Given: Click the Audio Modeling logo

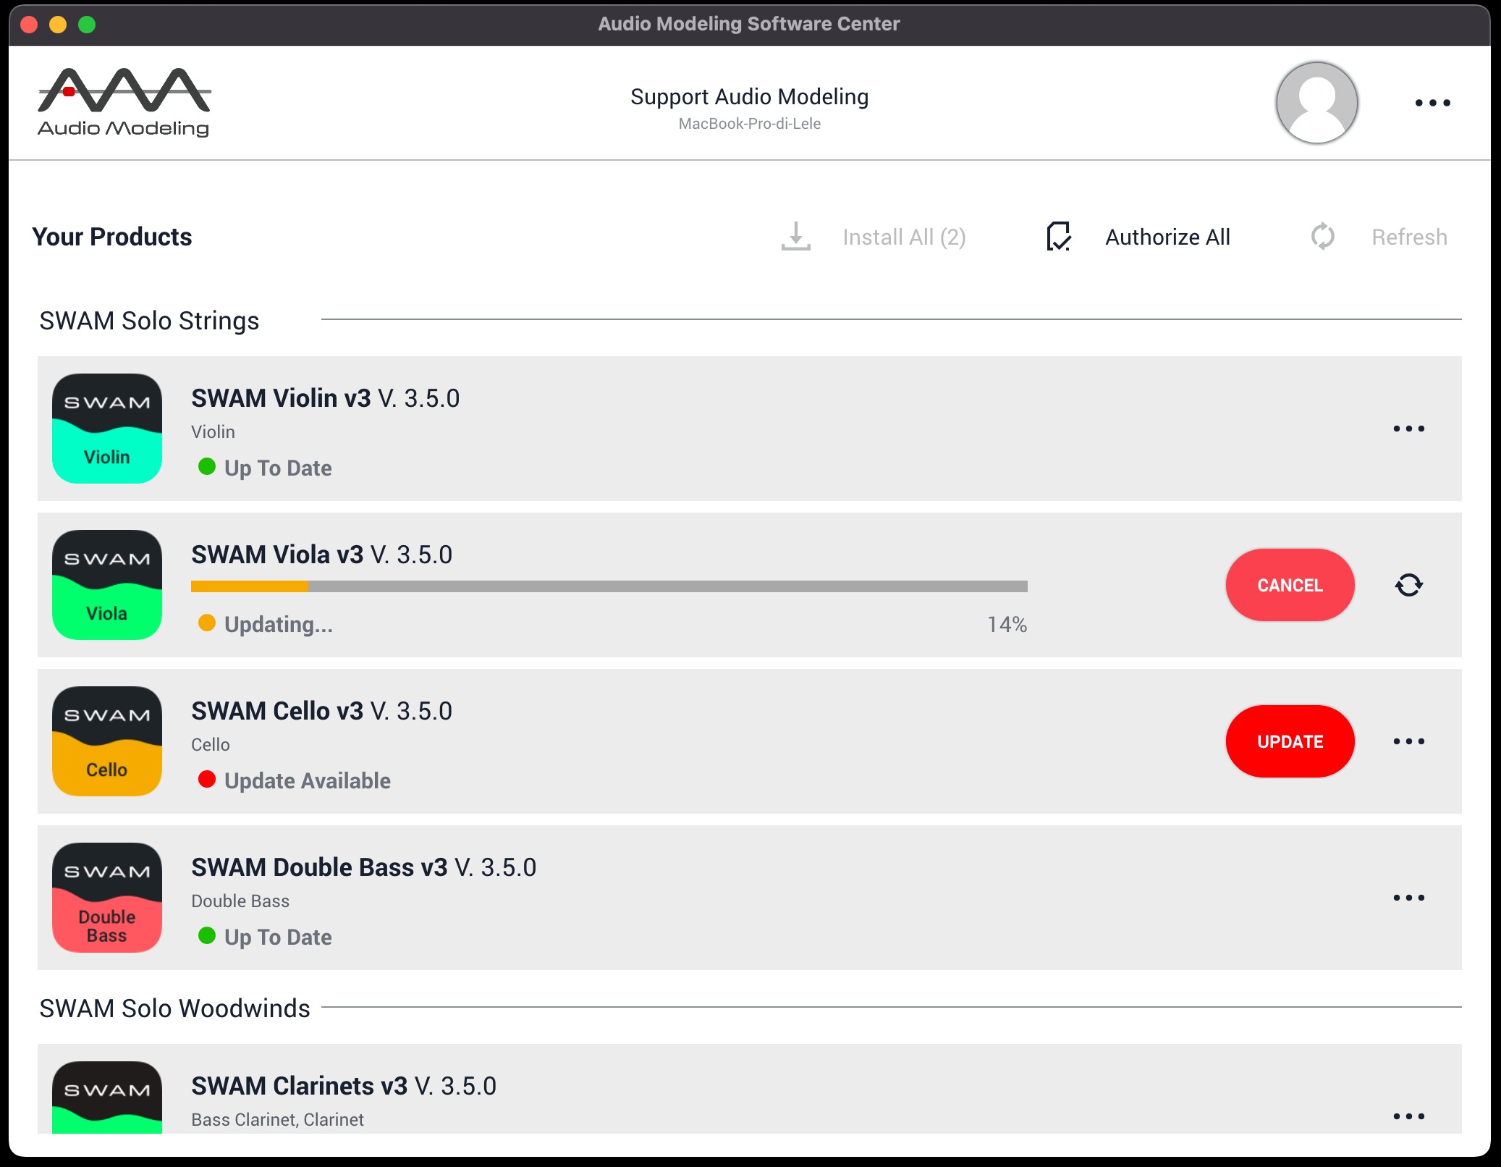Looking at the screenshot, I should 124,102.
